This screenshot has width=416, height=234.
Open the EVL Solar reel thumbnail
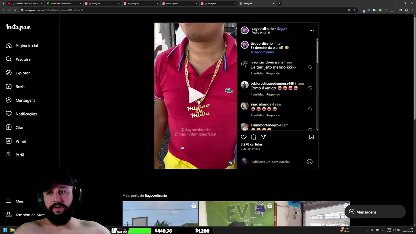point(236,214)
